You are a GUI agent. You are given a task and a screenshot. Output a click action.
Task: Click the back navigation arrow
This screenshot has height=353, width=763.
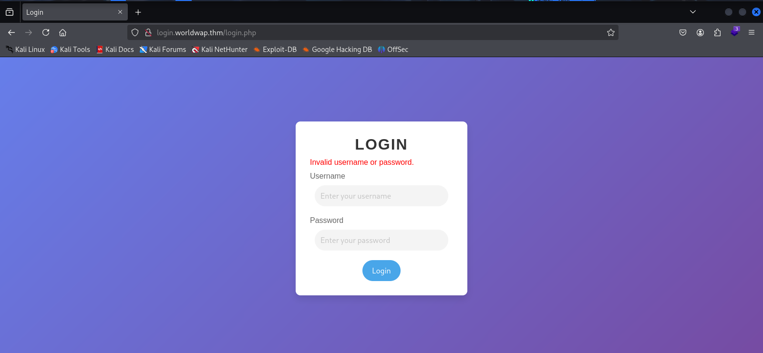(x=11, y=32)
